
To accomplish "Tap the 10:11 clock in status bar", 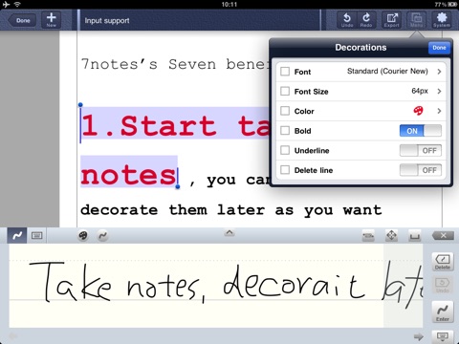I will point(229,4).
